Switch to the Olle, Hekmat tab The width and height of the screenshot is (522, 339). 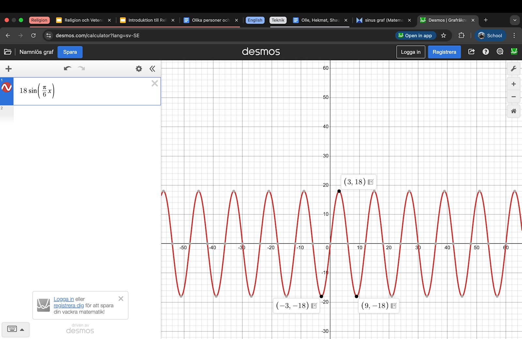320,20
